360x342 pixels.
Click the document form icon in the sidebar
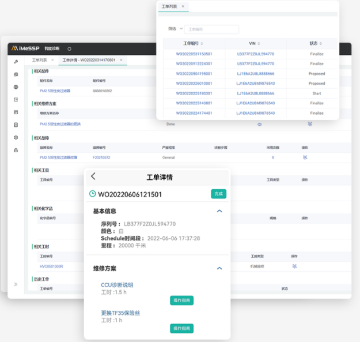tap(16, 125)
